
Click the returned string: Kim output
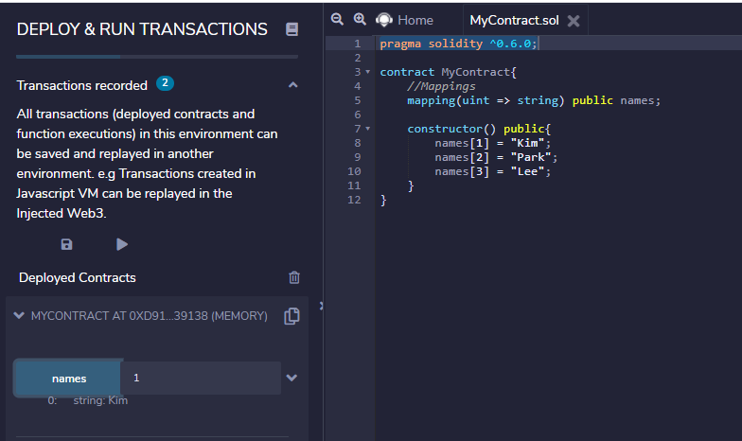point(100,401)
